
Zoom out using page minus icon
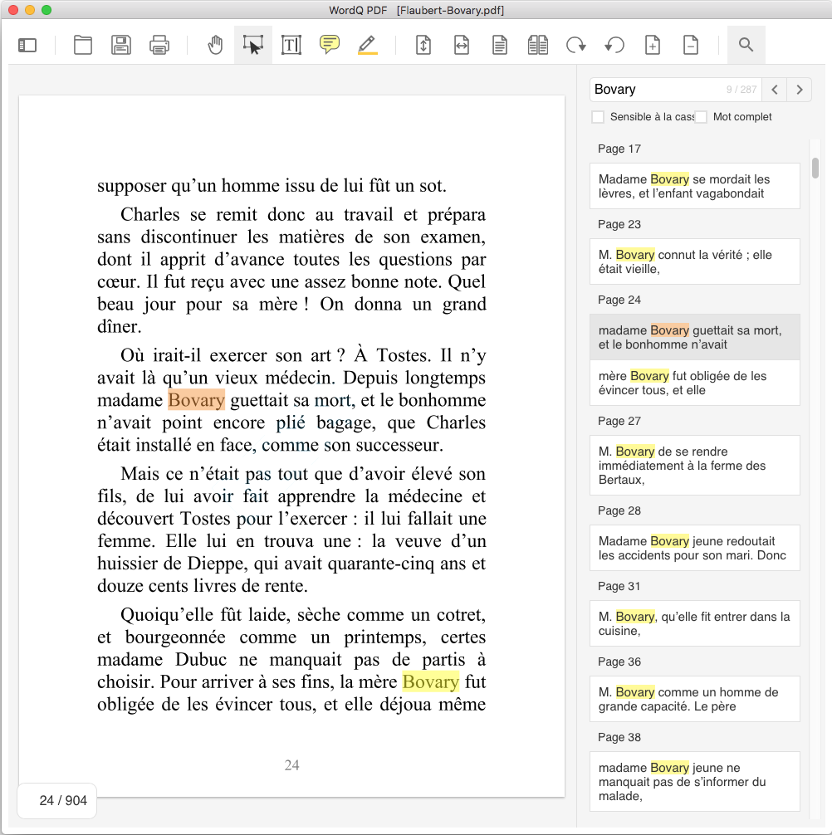(691, 46)
